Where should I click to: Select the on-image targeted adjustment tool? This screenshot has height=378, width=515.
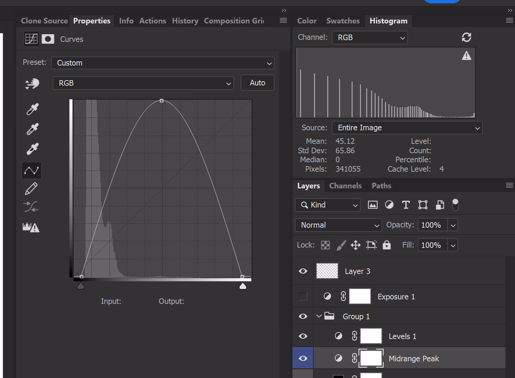click(32, 84)
